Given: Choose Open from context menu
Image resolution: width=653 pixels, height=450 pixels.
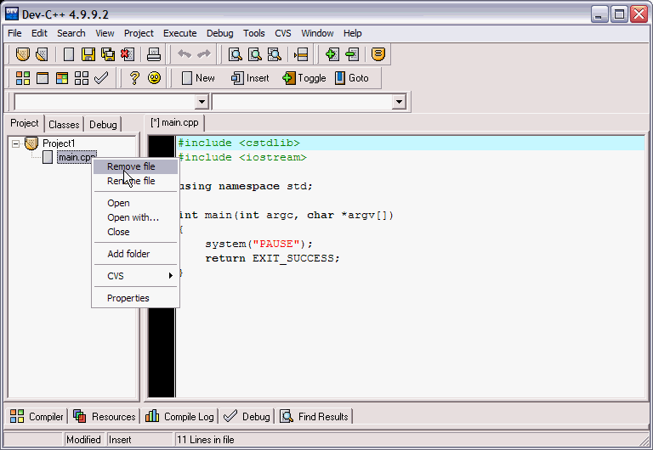Looking at the screenshot, I should point(136,203).
